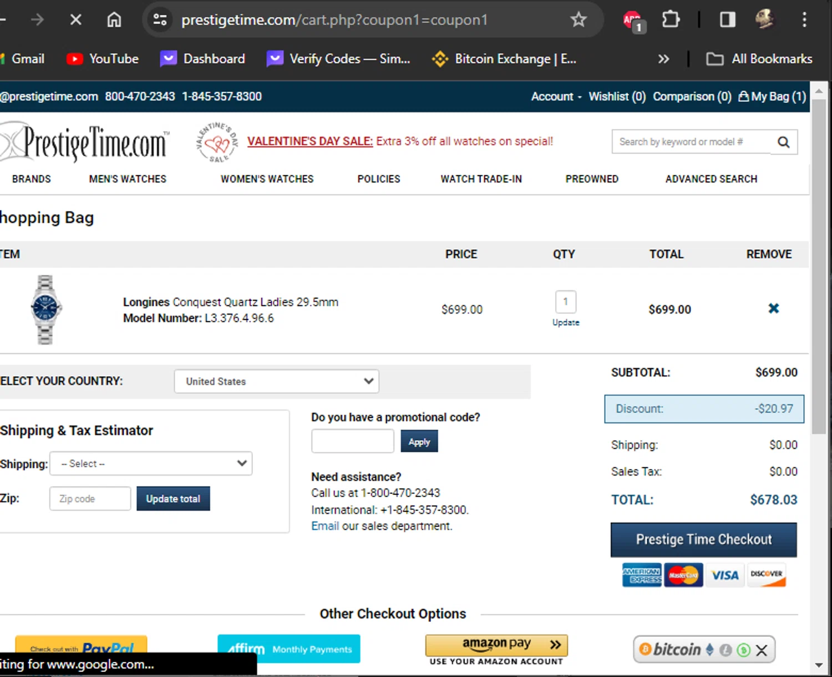Open the Men's Watches menu
The image size is (832, 677).
pyautogui.click(x=128, y=179)
